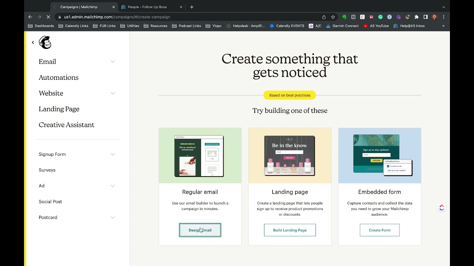
Task: Open the Chrome profile avatar
Action: tap(435, 17)
